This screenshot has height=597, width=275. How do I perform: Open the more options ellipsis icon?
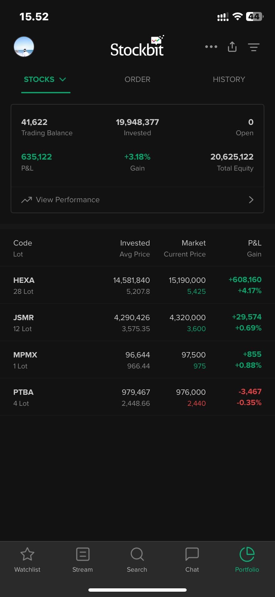click(x=211, y=47)
